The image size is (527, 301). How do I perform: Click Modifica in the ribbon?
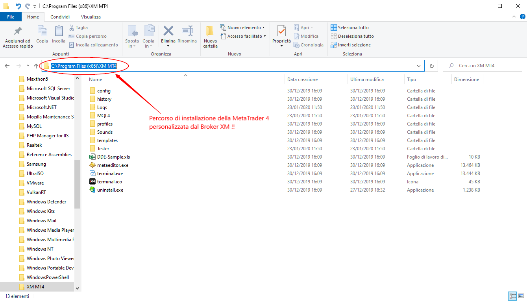(306, 36)
